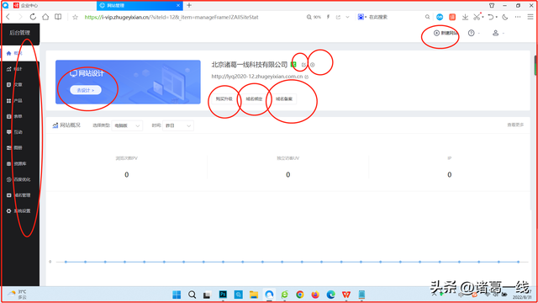
Task: Open the 统计 statistics sidebar item
Action: (x=19, y=69)
